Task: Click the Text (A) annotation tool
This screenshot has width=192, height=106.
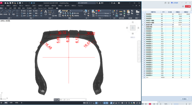Action: pos(46,13)
